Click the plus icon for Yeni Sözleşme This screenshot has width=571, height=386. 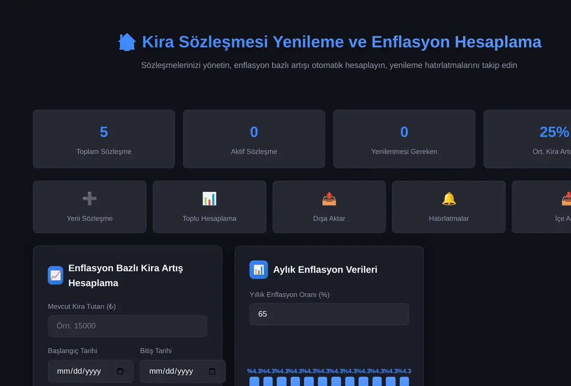[x=89, y=198]
